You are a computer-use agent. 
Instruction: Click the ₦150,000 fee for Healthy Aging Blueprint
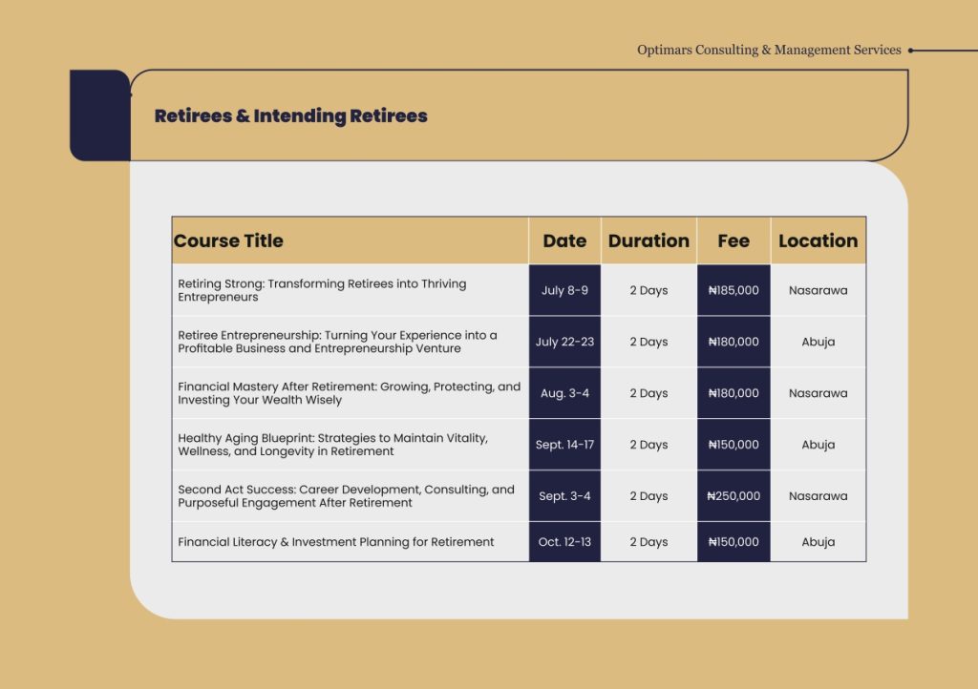733,445
